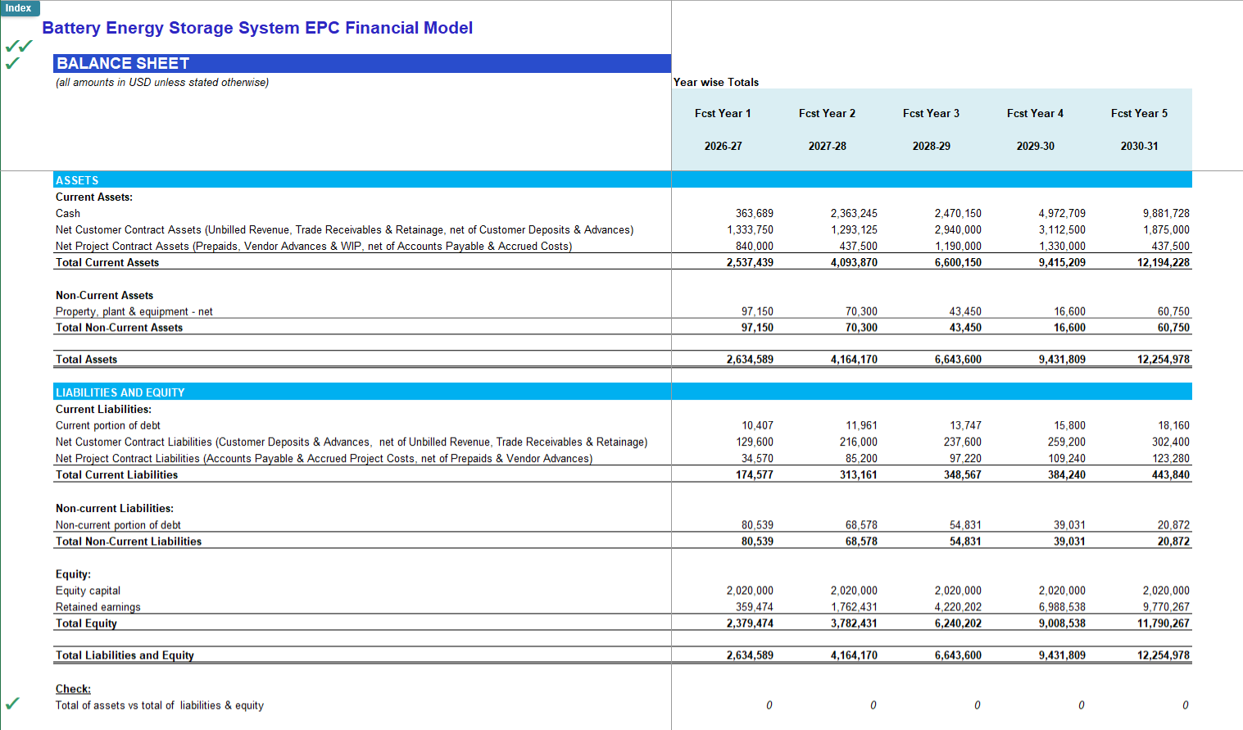Select the Property, plant & equipment label
1243x730 pixels.
(x=134, y=311)
